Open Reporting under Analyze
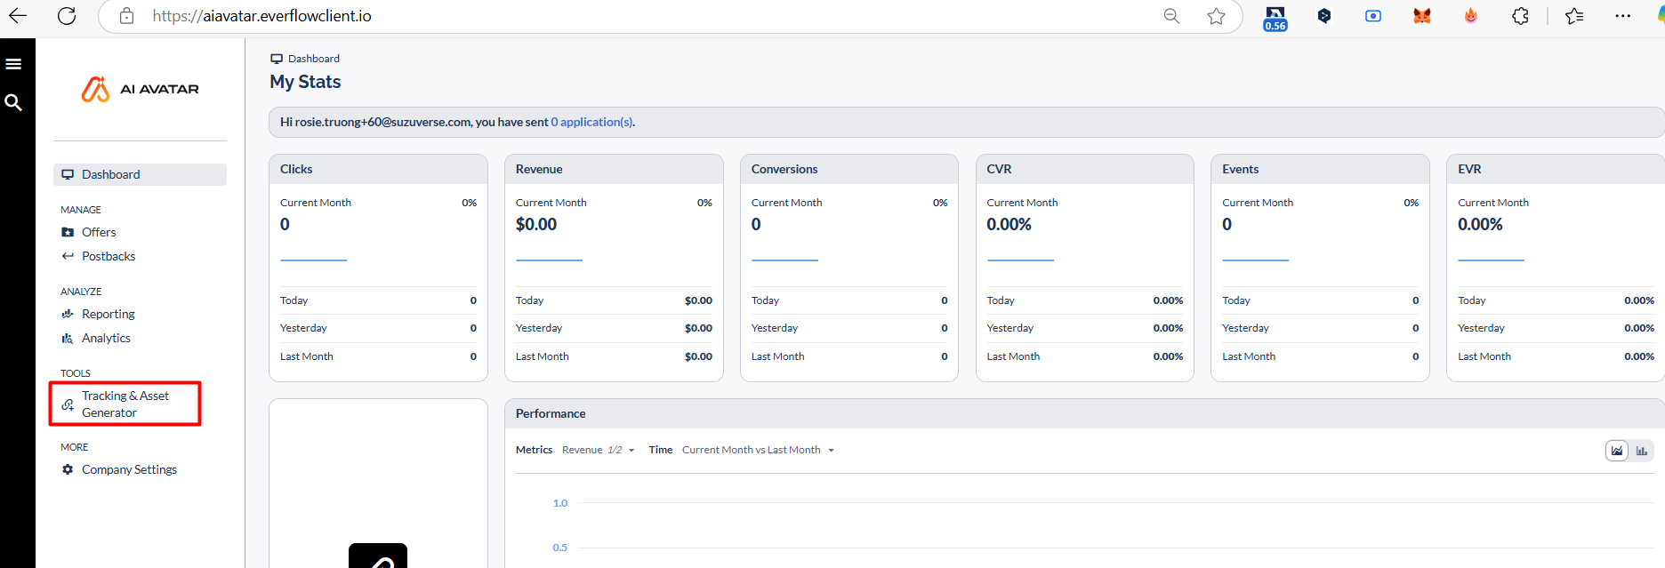 [x=108, y=314]
